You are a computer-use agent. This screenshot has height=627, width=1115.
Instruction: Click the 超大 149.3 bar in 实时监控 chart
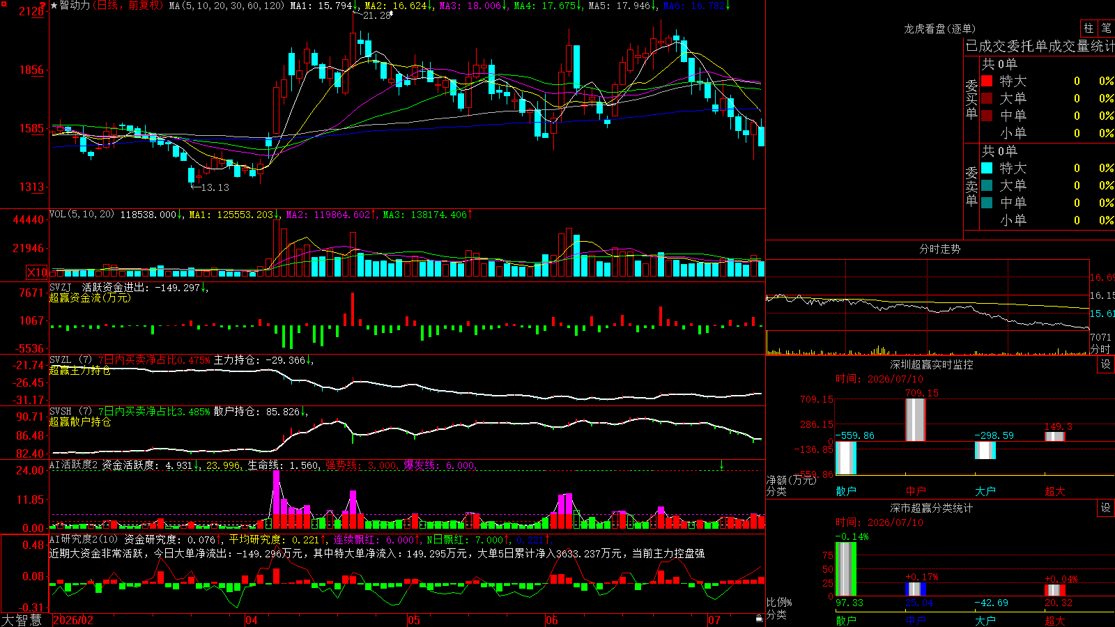[x=1055, y=437]
